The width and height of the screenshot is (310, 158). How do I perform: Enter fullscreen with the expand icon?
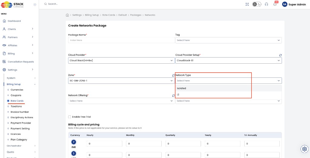[x=247, y=4]
